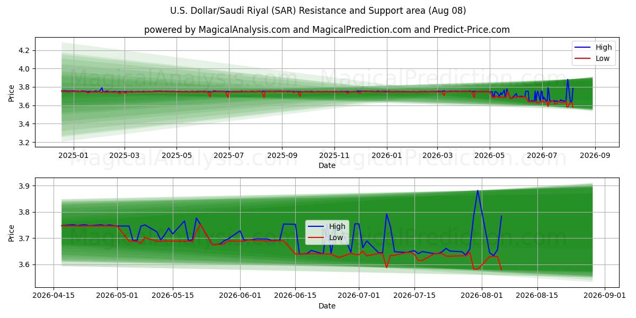Click the 2025-07 date tick
Viewport: 636px width, 318px height.
point(228,156)
